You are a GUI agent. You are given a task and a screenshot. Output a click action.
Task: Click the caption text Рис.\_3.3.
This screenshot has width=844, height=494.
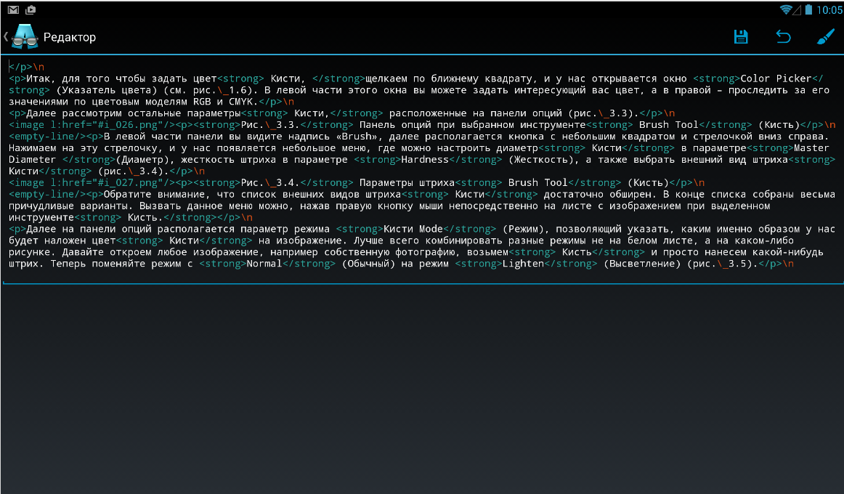(270, 125)
